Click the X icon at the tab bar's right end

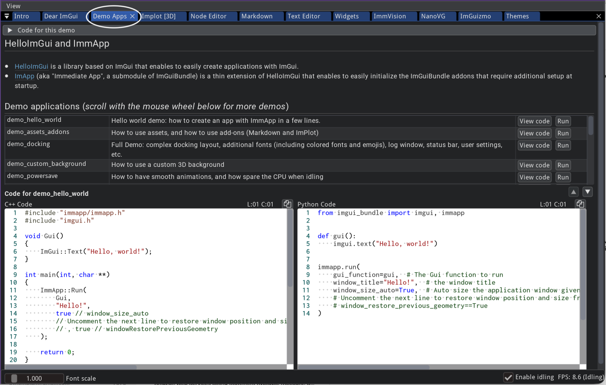599,16
